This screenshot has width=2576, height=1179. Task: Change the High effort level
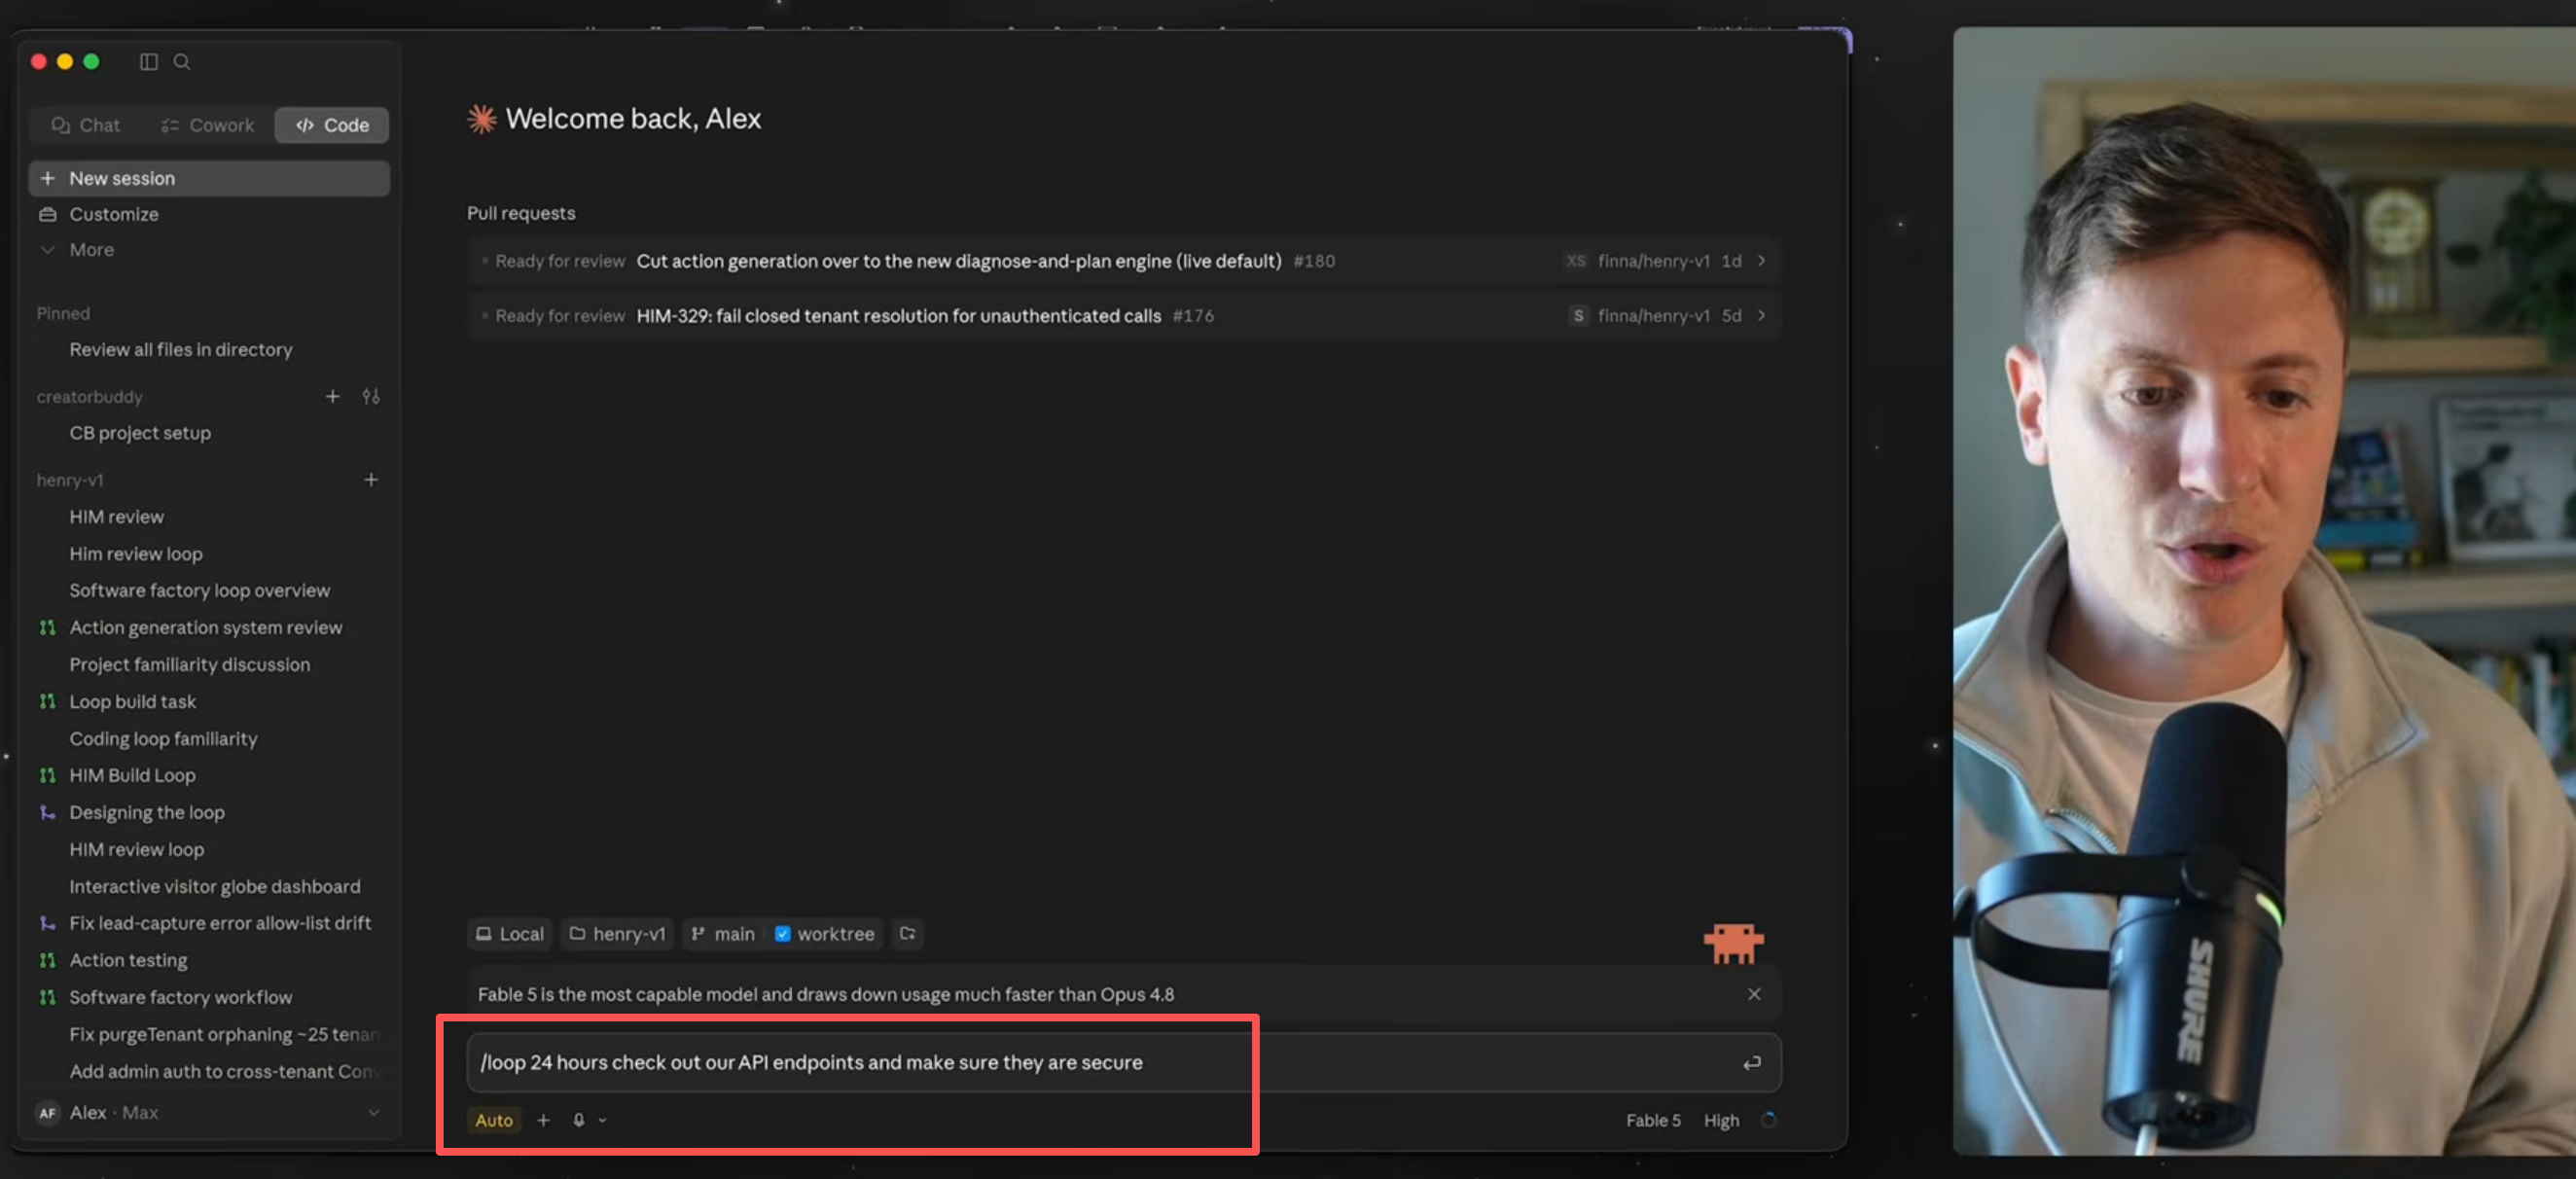click(x=1721, y=1121)
